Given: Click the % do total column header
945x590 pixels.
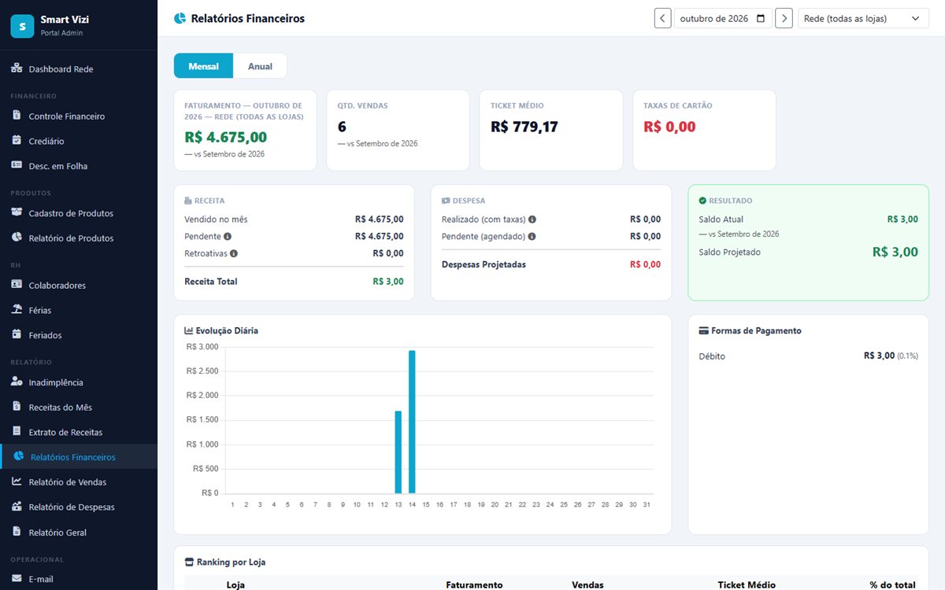Looking at the screenshot, I should point(892,584).
